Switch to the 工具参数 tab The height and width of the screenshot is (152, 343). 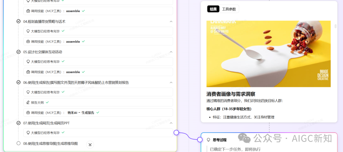[229, 9]
